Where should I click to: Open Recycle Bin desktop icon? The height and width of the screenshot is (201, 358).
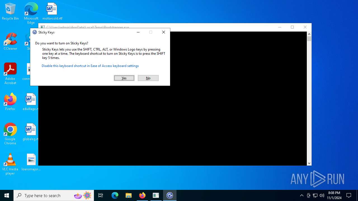(10, 12)
